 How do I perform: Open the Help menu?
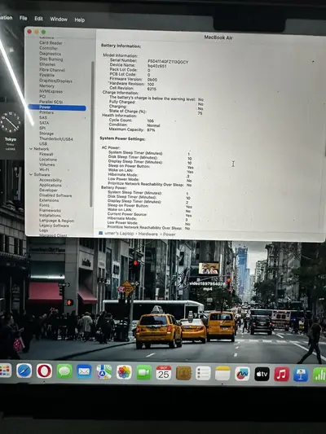tap(80, 20)
